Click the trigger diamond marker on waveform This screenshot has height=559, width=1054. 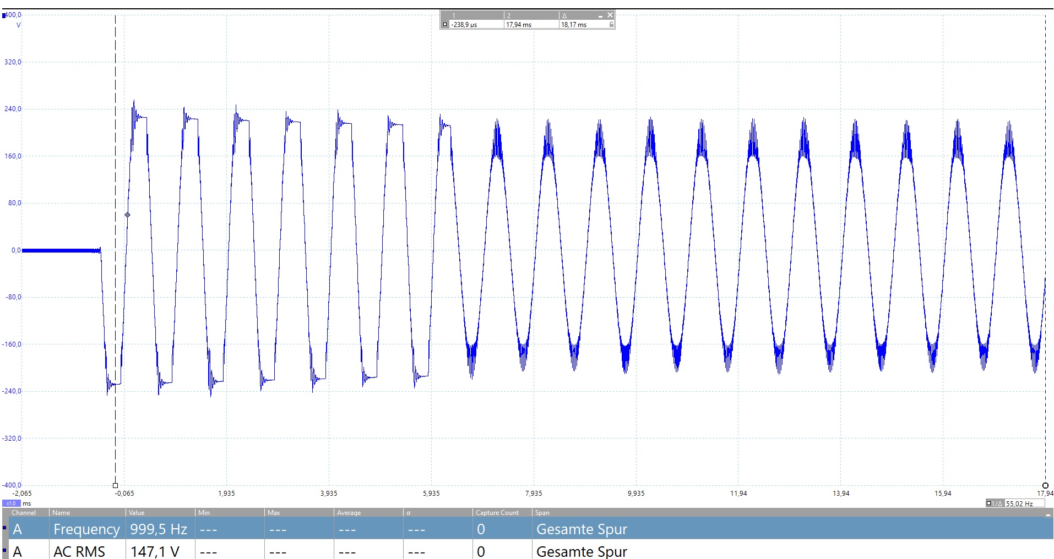coord(127,215)
